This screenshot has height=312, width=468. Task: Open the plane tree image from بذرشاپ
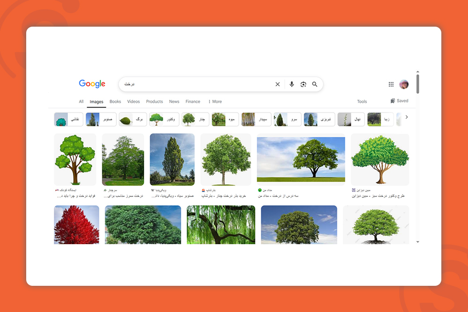226,160
